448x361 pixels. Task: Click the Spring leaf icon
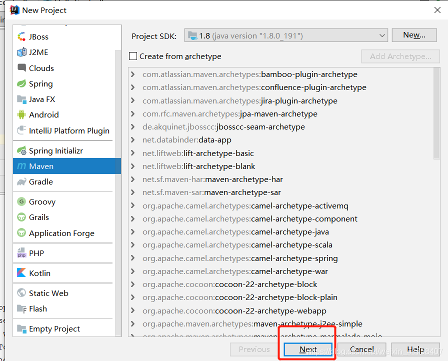21,83
